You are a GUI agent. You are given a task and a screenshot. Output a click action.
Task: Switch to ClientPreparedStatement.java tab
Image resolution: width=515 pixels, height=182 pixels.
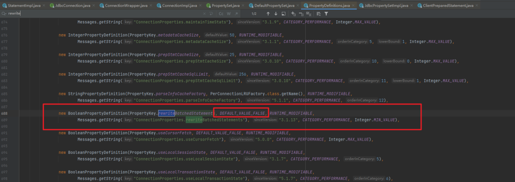446,6
